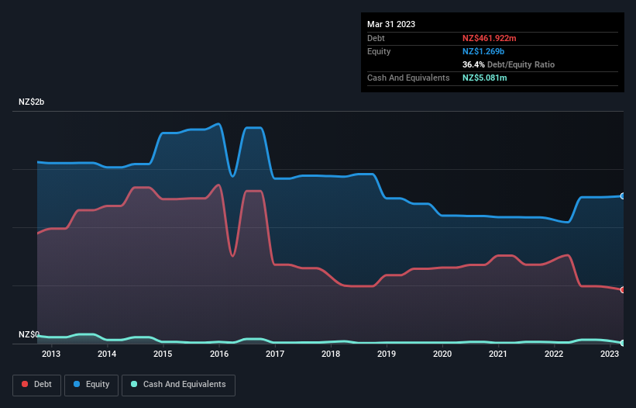Select the 2015 x-axis label
636x408 pixels.
pyautogui.click(x=163, y=354)
